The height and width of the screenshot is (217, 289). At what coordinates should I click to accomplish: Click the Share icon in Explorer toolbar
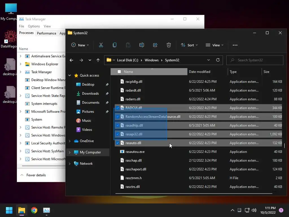tap(155, 45)
